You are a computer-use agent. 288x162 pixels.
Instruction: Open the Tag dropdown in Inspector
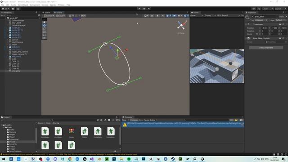(261, 20)
